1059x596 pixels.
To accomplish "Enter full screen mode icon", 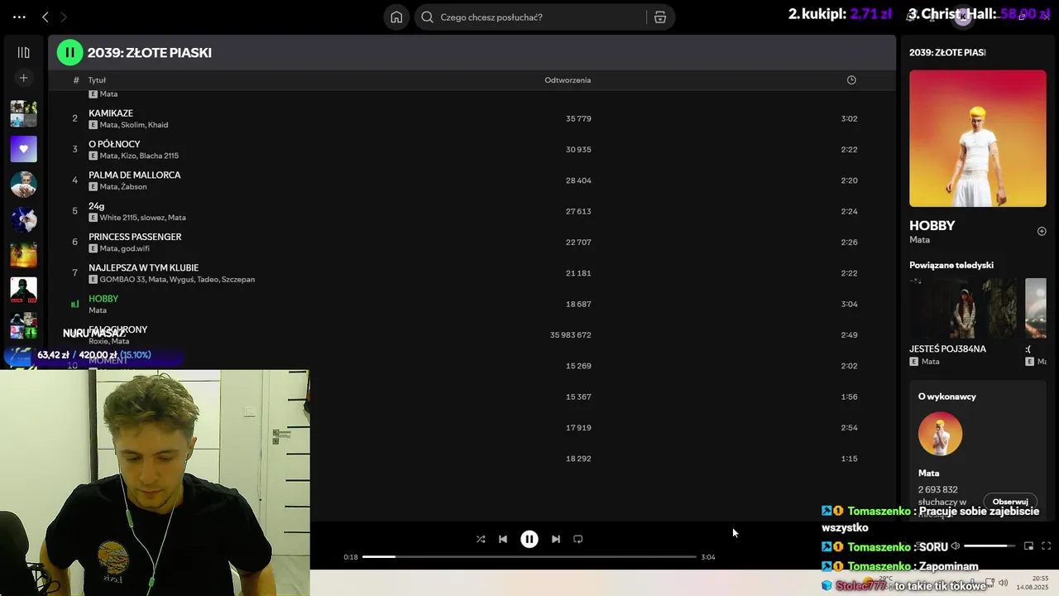I will point(1046,546).
